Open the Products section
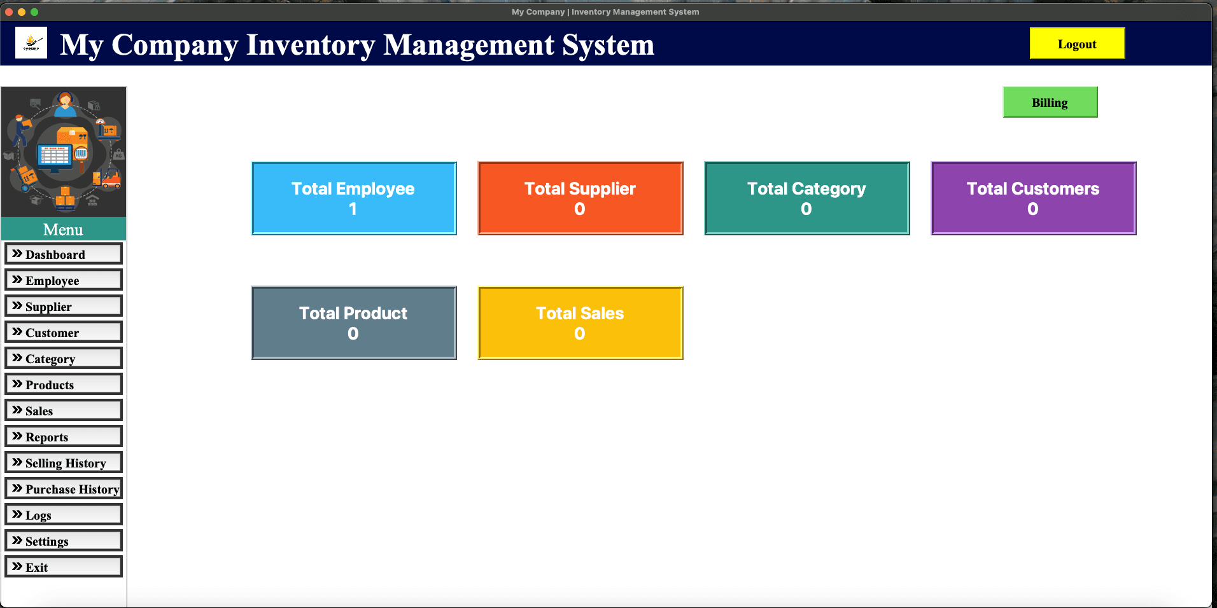The image size is (1217, 608). [64, 384]
